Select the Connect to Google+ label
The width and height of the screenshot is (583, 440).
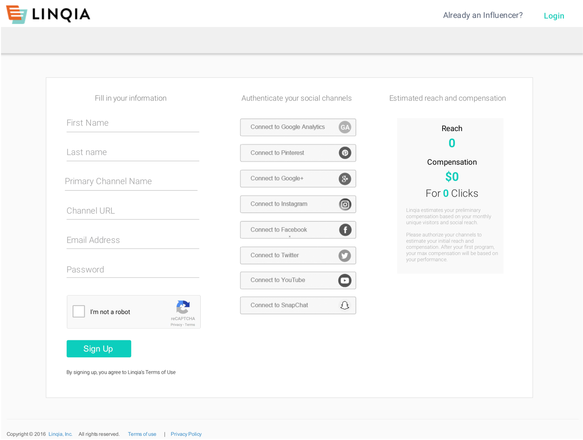tap(277, 178)
